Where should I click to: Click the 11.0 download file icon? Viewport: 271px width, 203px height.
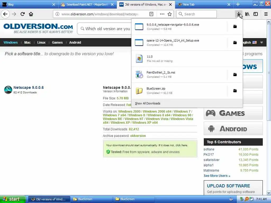(x=139, y=59)
